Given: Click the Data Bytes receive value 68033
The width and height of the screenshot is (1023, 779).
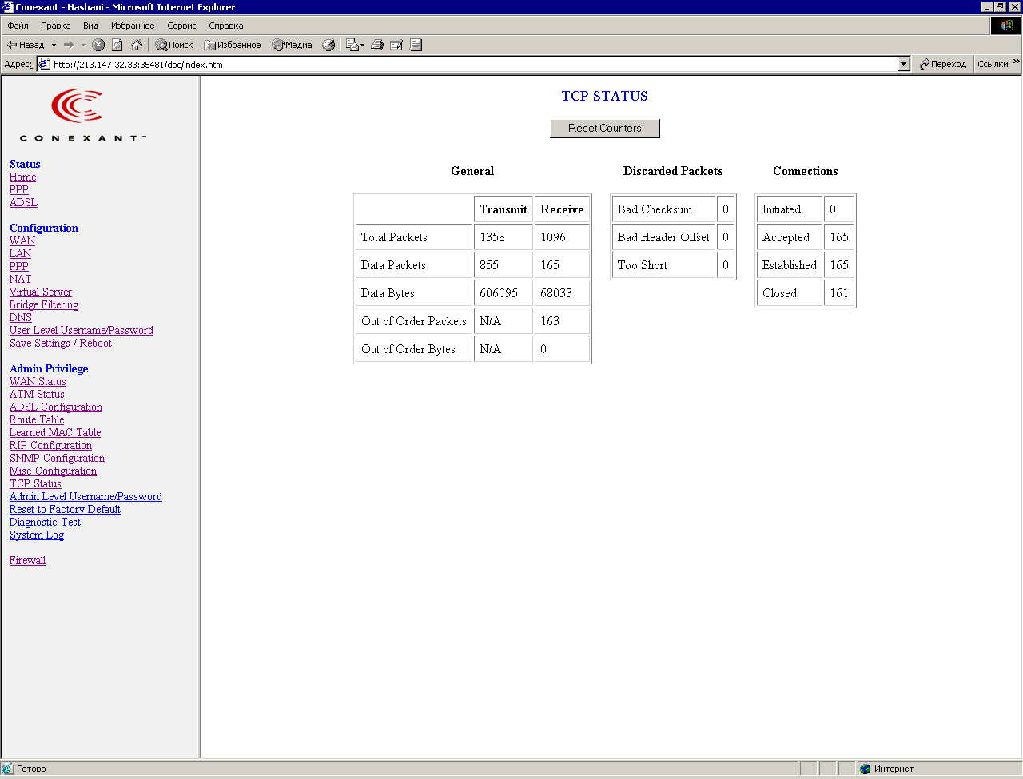Looking at the screenshot, I should coord(556,293).
